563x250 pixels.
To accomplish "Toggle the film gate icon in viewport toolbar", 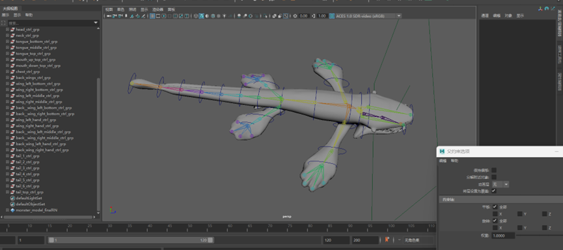I will point(158,16).
